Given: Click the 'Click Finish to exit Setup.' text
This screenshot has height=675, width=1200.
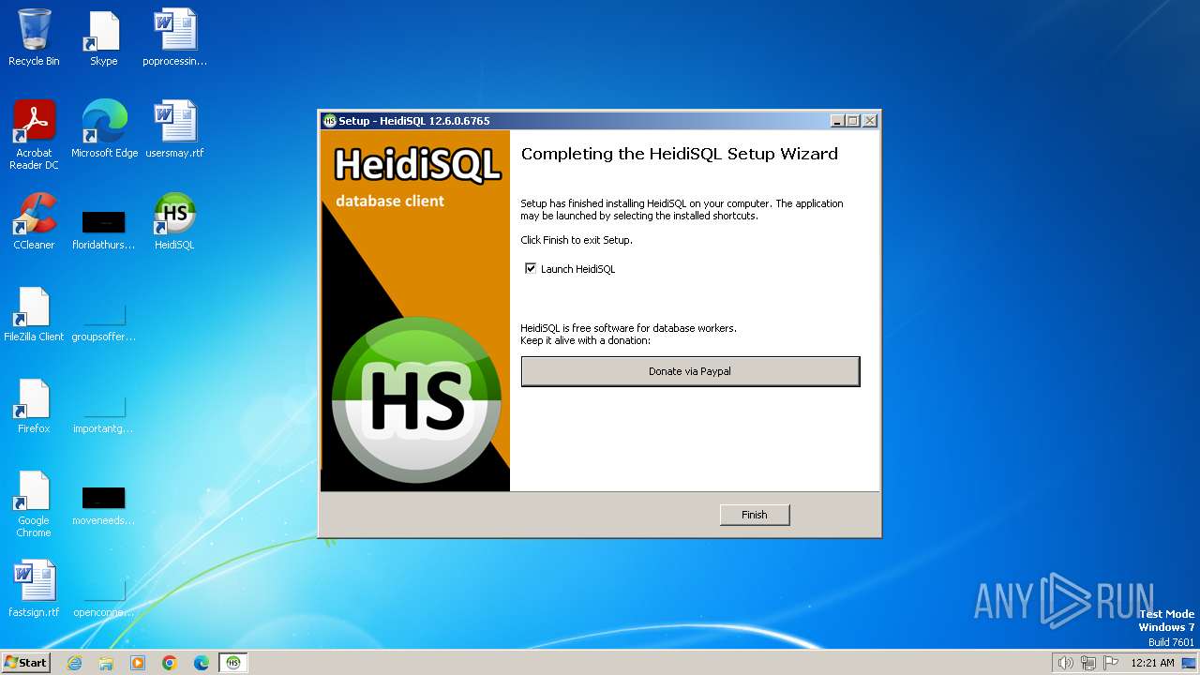Looking at the screenshot, I should [577, 240].
